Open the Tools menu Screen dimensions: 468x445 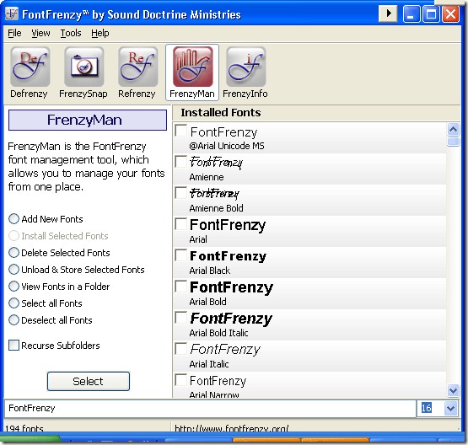pos(71,33)
